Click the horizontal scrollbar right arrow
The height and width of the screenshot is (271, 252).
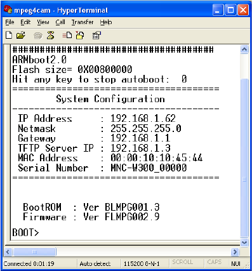[x=235, y=252]
